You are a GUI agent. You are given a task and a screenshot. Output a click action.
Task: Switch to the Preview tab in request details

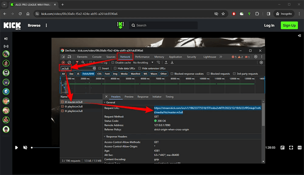(129, 97)
